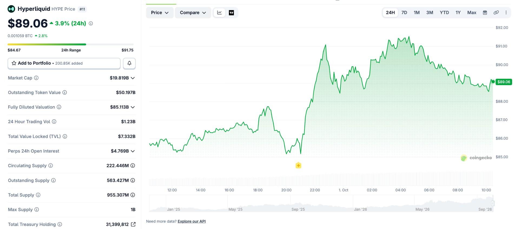Click the Hyperliquid logo icon
514x229 pixels.
click(11, 9)
